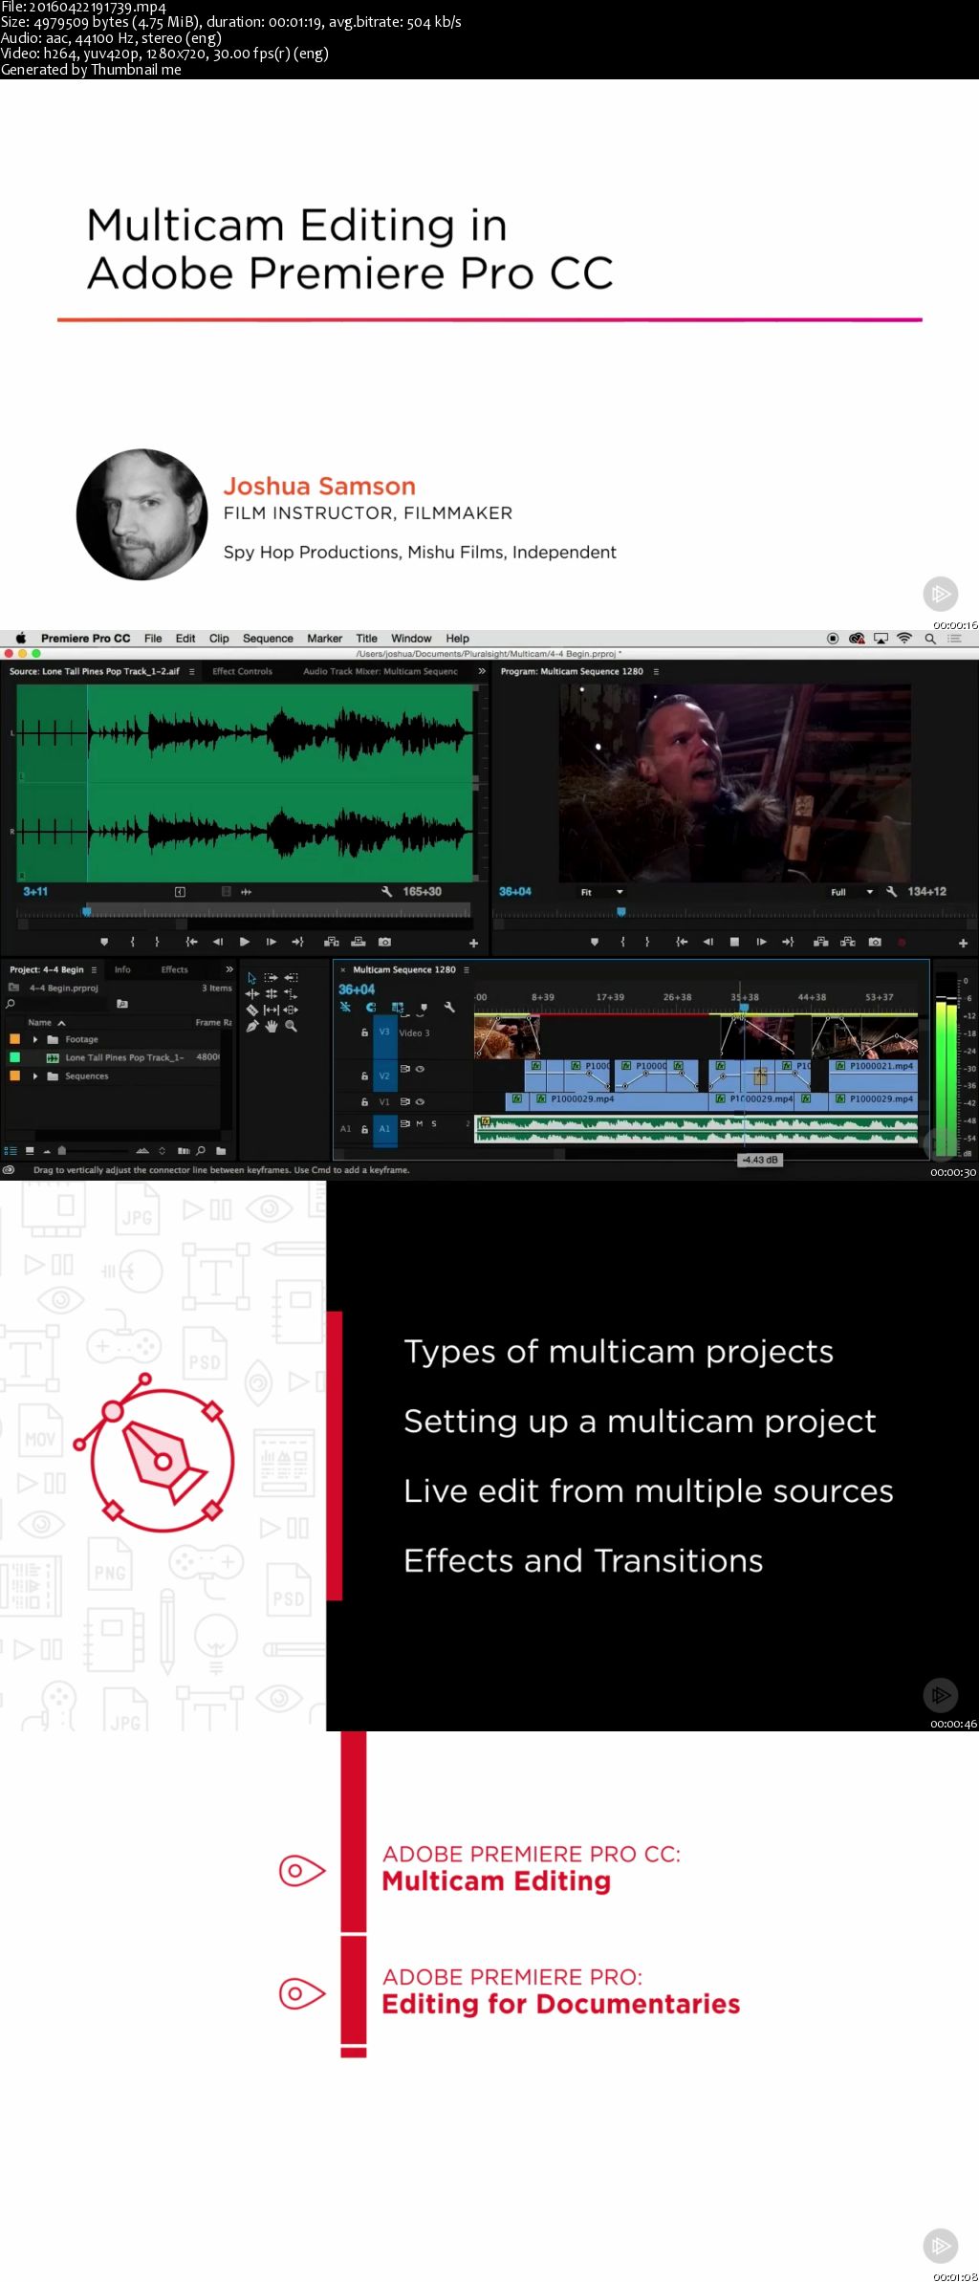The width and height of the screenshot is (979, 2282).
Task: Toggle lock on track V3
Action: 364,1032
